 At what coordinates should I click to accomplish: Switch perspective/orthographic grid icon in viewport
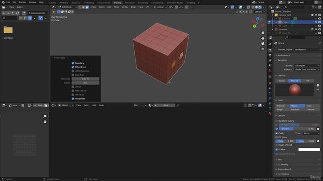[262, 49]
